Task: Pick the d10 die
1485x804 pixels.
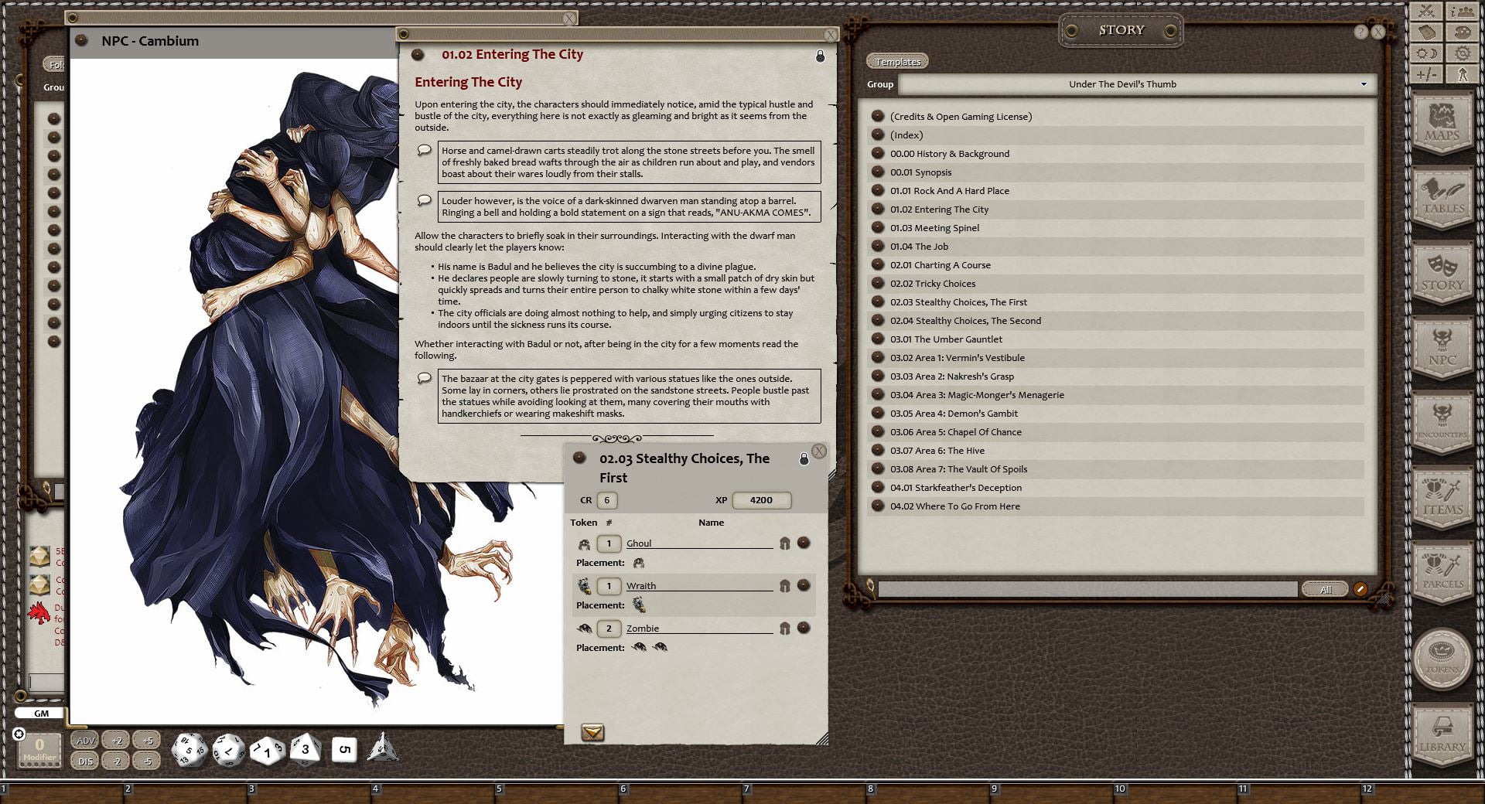Action: coord(267,750)
